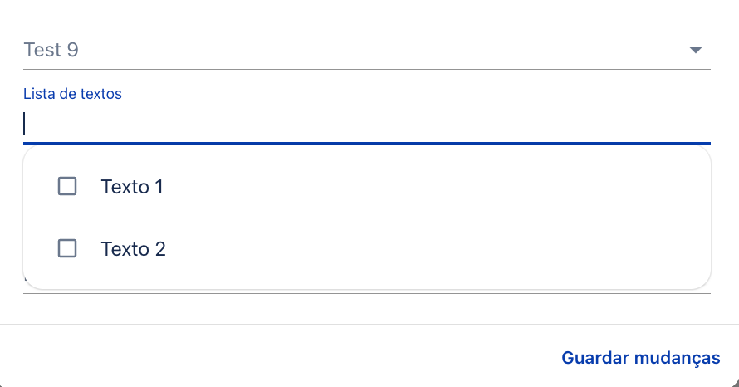Place the cursor in the text list search box
This screenshot has width=739, height=387.
pyautogui.click(x=365, y=125)
